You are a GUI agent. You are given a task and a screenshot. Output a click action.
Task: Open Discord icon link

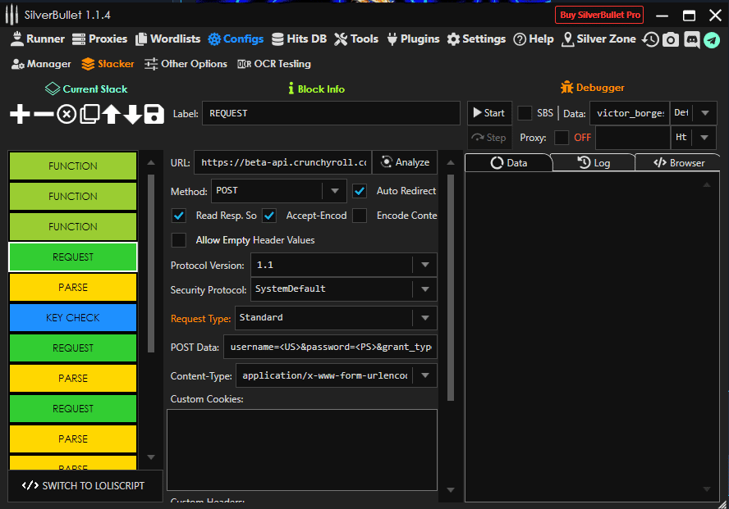click(x=691, y=40)
